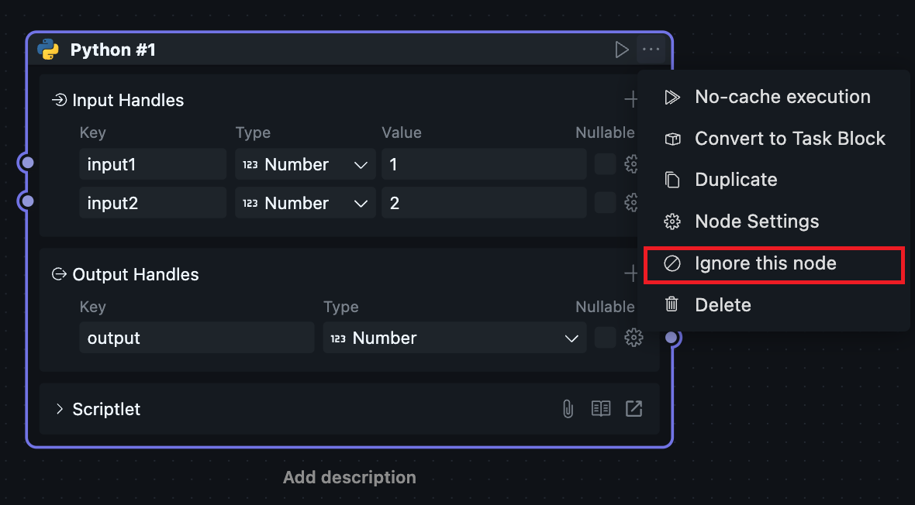Open settings gear for the output handle
The width and height of the screenshot is (915, 505).
coord(634,338)
